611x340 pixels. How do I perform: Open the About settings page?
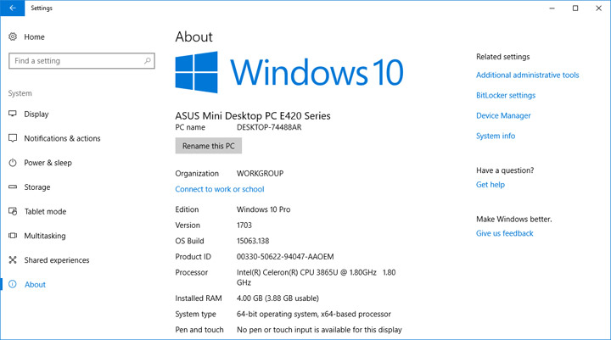[36, 285]
